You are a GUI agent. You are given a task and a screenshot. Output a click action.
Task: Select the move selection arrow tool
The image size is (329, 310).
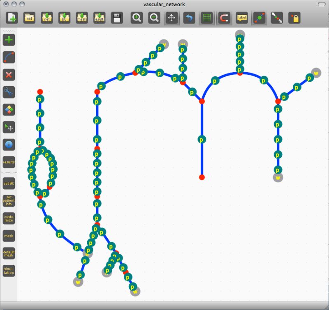[9, 127]
